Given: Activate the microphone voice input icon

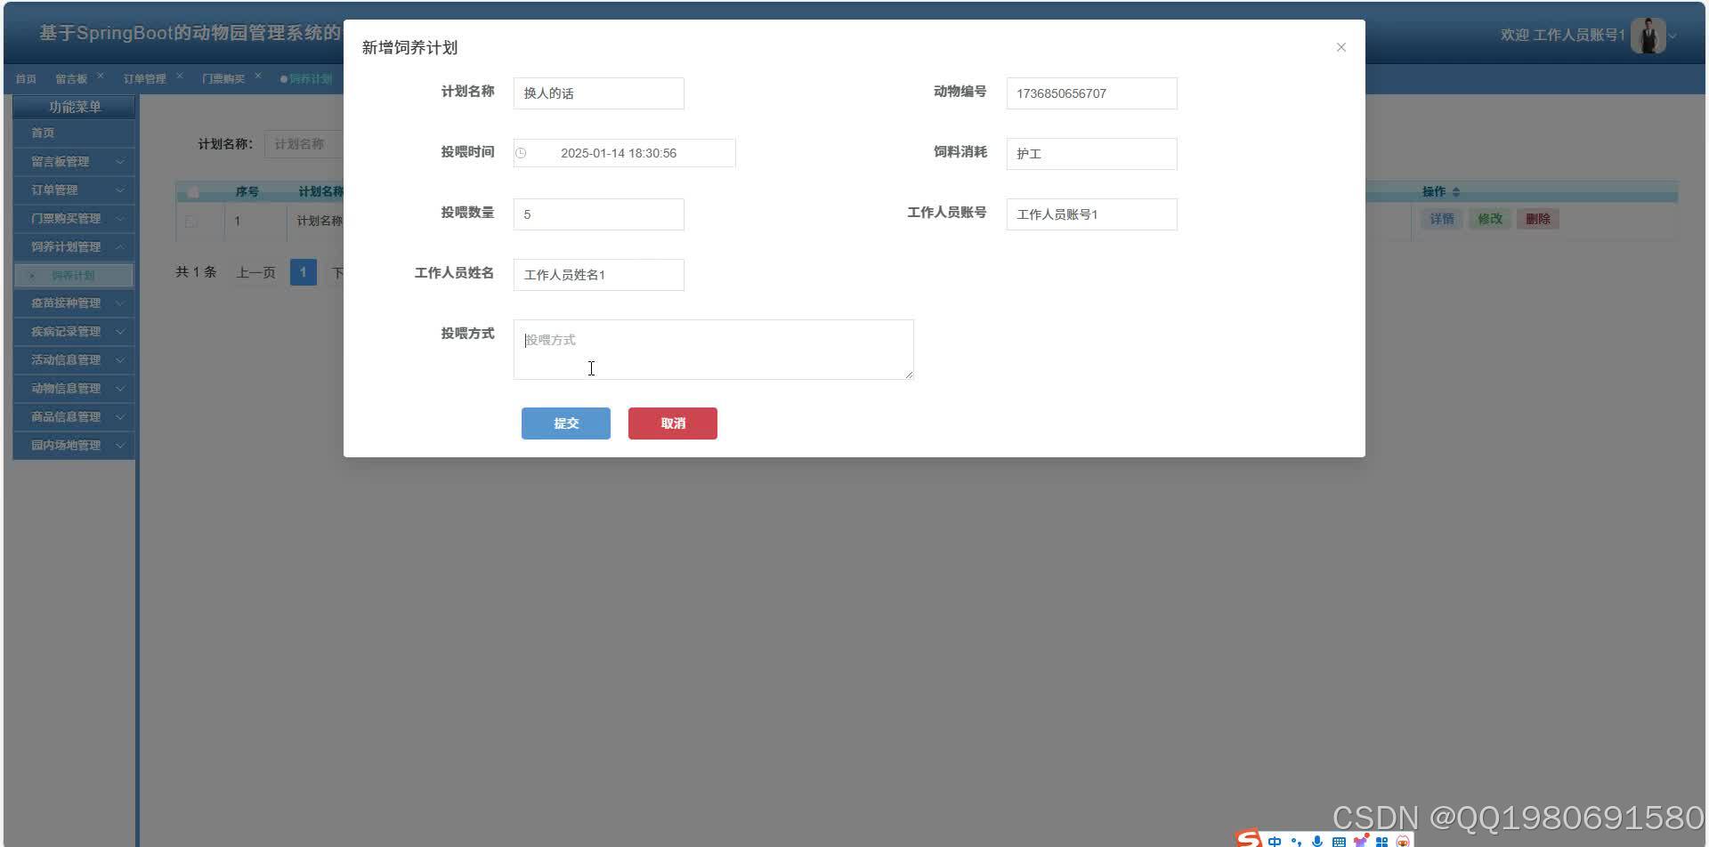Looking at the screenshot, I should coord(1317,842).
